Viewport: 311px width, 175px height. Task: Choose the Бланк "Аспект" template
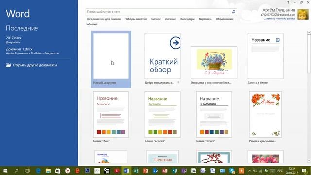click(162, 115)
